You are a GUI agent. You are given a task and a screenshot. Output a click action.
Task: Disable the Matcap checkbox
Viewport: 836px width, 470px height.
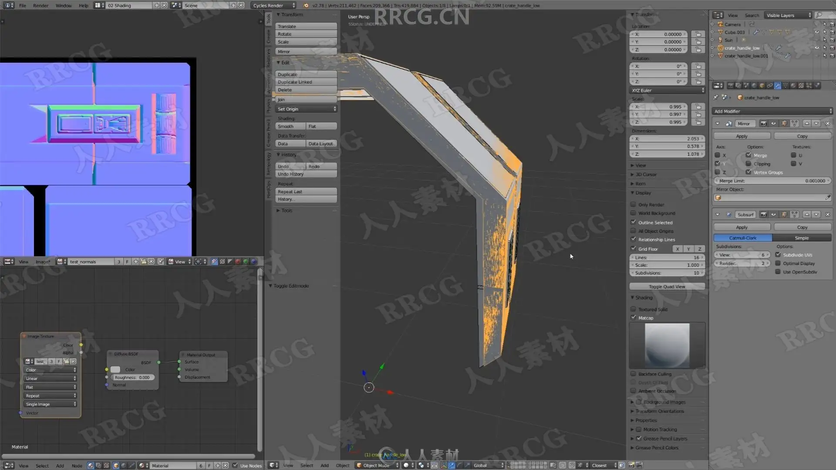[634, 318]
